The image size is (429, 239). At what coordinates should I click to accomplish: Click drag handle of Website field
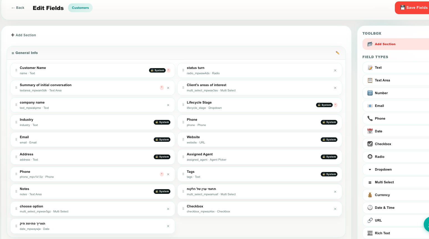point(183,140)
